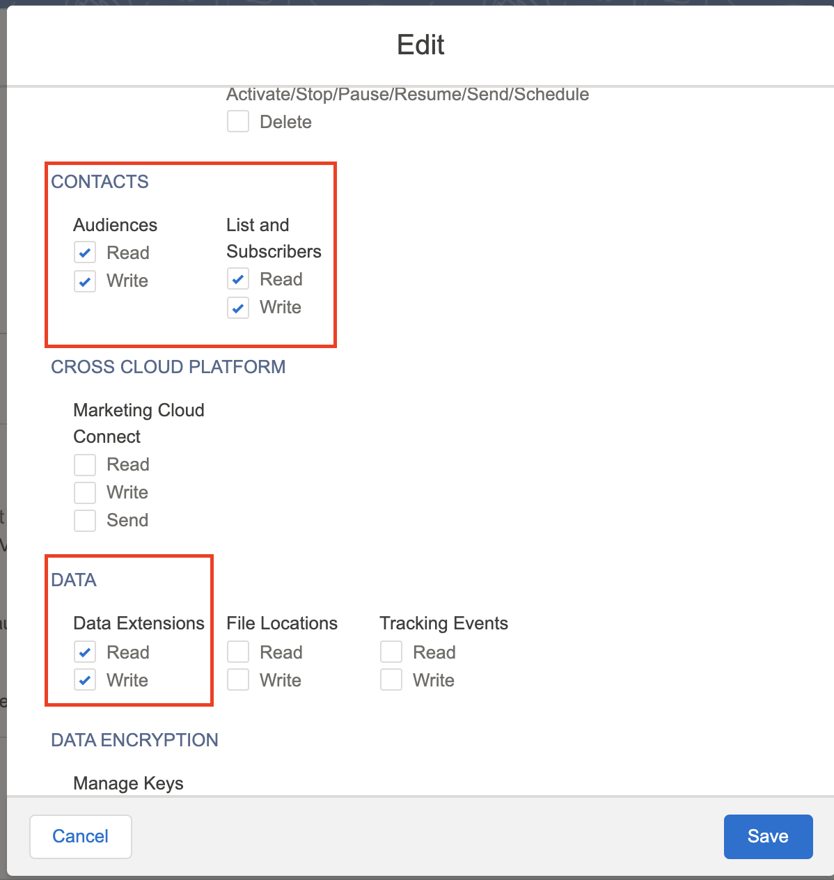Disable List and Subscribers Write checkbox
The image size is (834, 880).
click(x=238, y=308)
